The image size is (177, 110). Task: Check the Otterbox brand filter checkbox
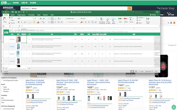point(2,92)
